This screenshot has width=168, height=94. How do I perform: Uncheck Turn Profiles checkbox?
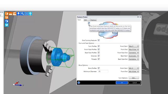point(99,46)
